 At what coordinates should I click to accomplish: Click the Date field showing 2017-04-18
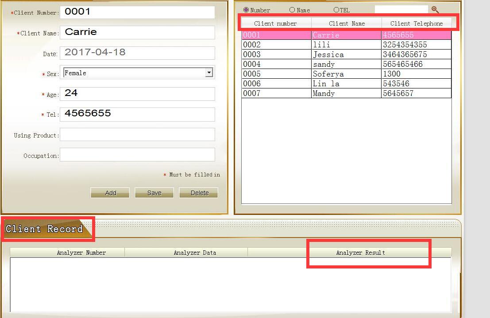pos(138,53)
